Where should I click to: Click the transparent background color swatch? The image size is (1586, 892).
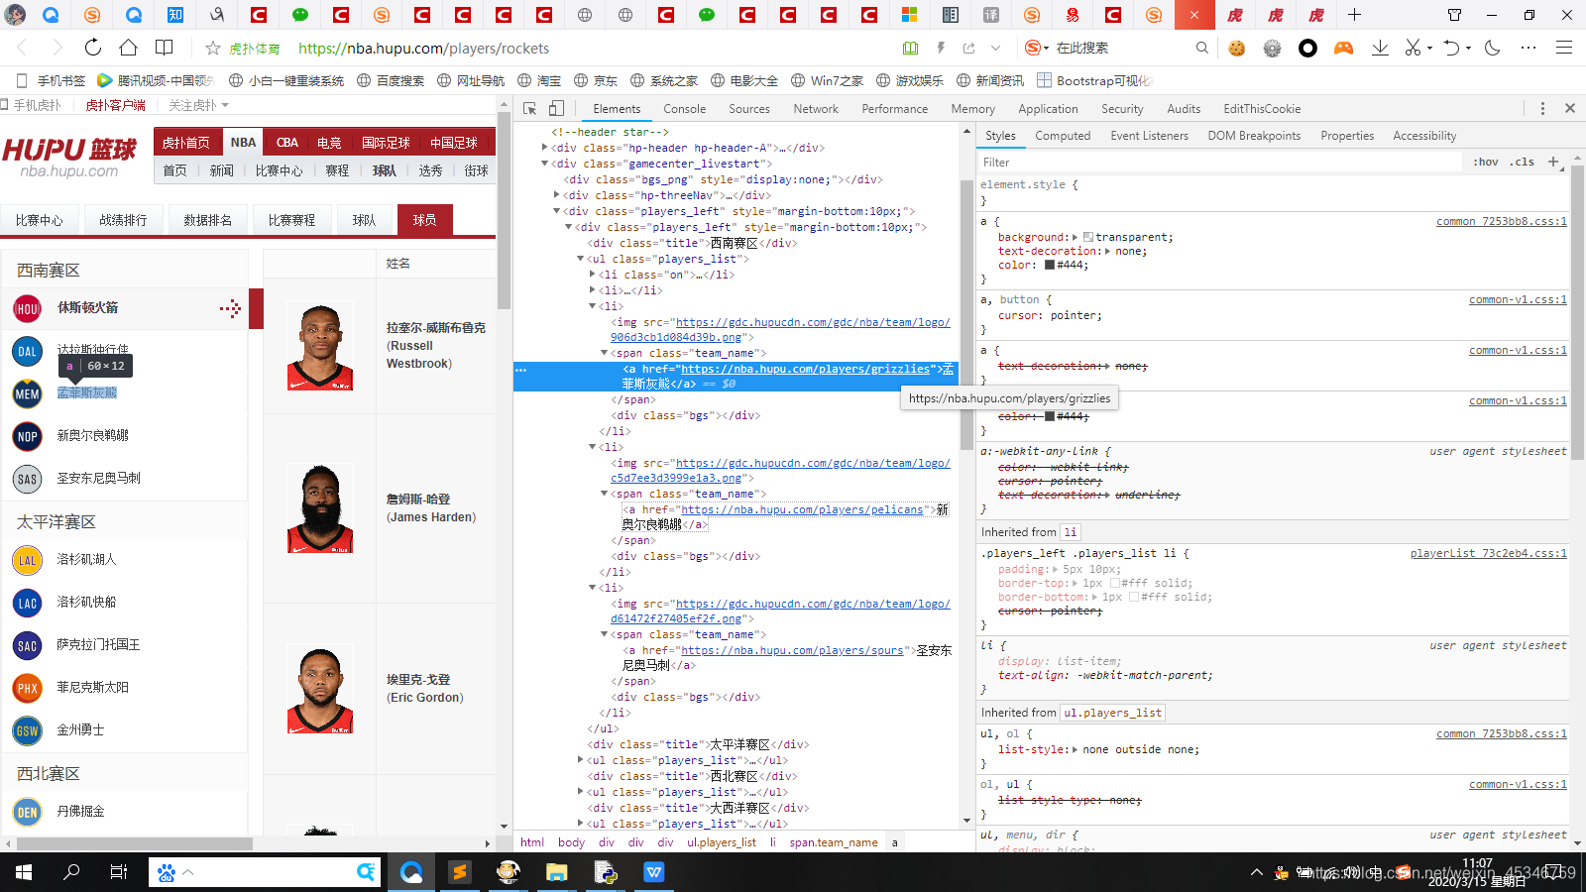coord(1088,237)
